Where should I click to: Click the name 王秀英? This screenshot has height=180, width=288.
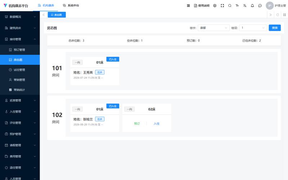(88, 73)
